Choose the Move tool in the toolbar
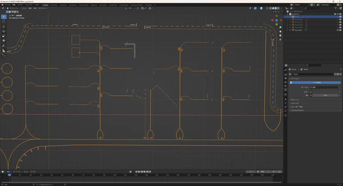 4,27
